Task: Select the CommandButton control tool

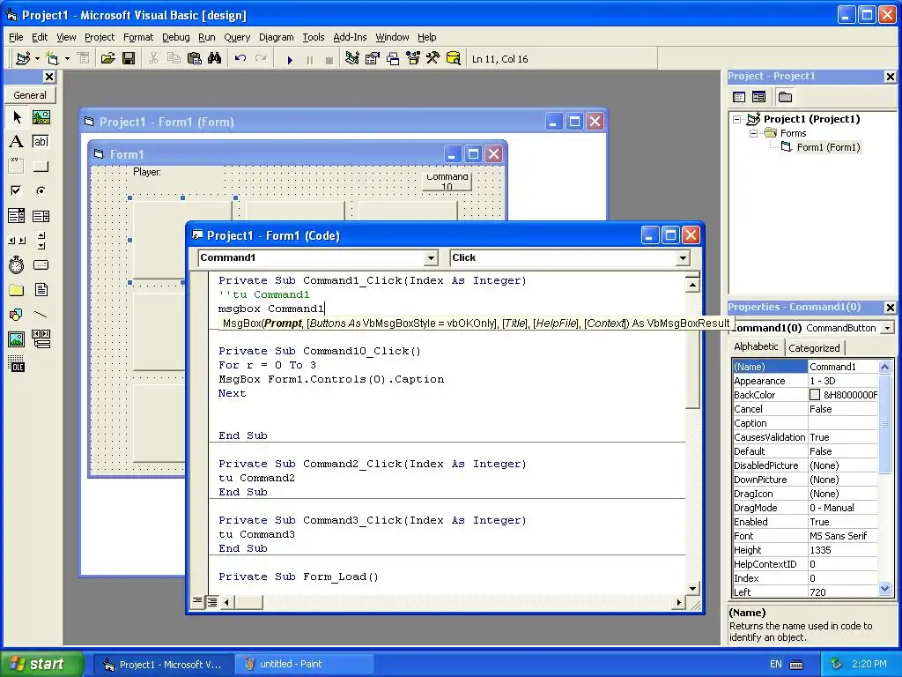Action: point(41,167)
